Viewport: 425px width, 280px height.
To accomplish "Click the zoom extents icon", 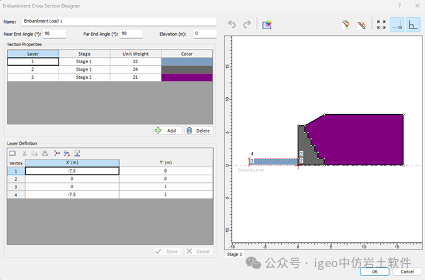I will point(381,24).
